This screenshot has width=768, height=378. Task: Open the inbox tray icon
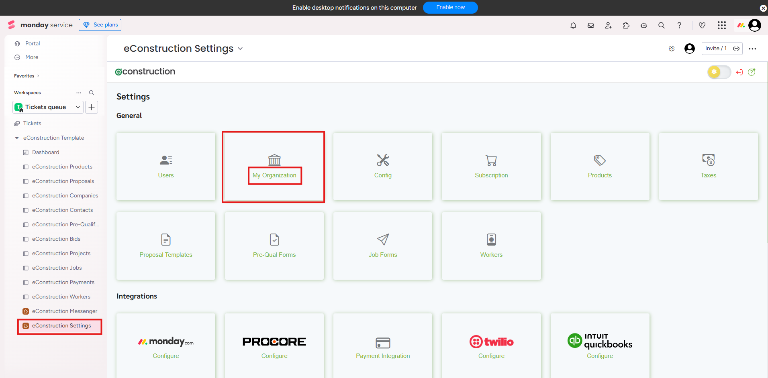(591, 25)
